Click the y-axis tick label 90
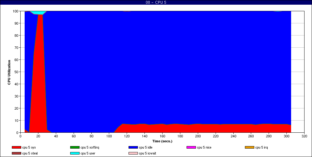This screenshot has height=157, width=312. pos(17,23)
